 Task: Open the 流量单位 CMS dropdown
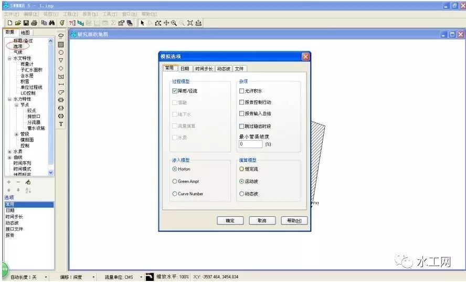(141, 277)
